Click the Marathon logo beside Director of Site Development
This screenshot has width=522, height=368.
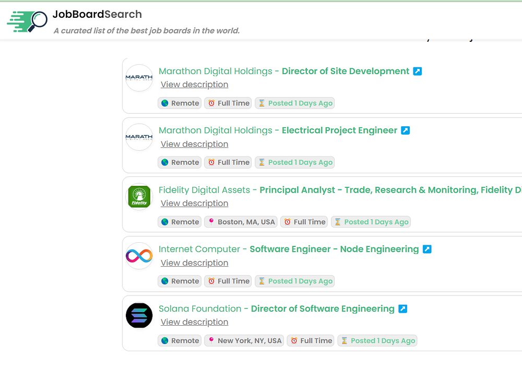[x=139, y=78]
